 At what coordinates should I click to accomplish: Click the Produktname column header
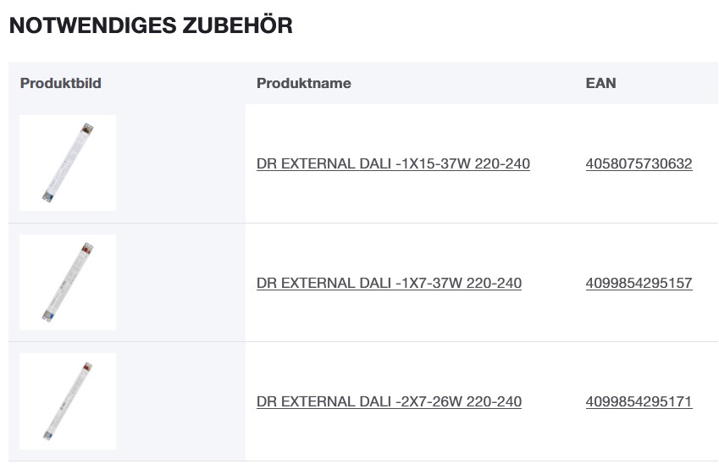click(x=303, y=83)
